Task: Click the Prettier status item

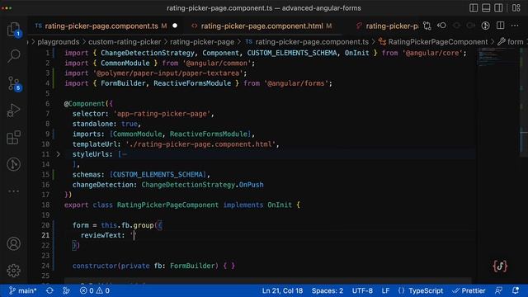Action: pos(469,290)
